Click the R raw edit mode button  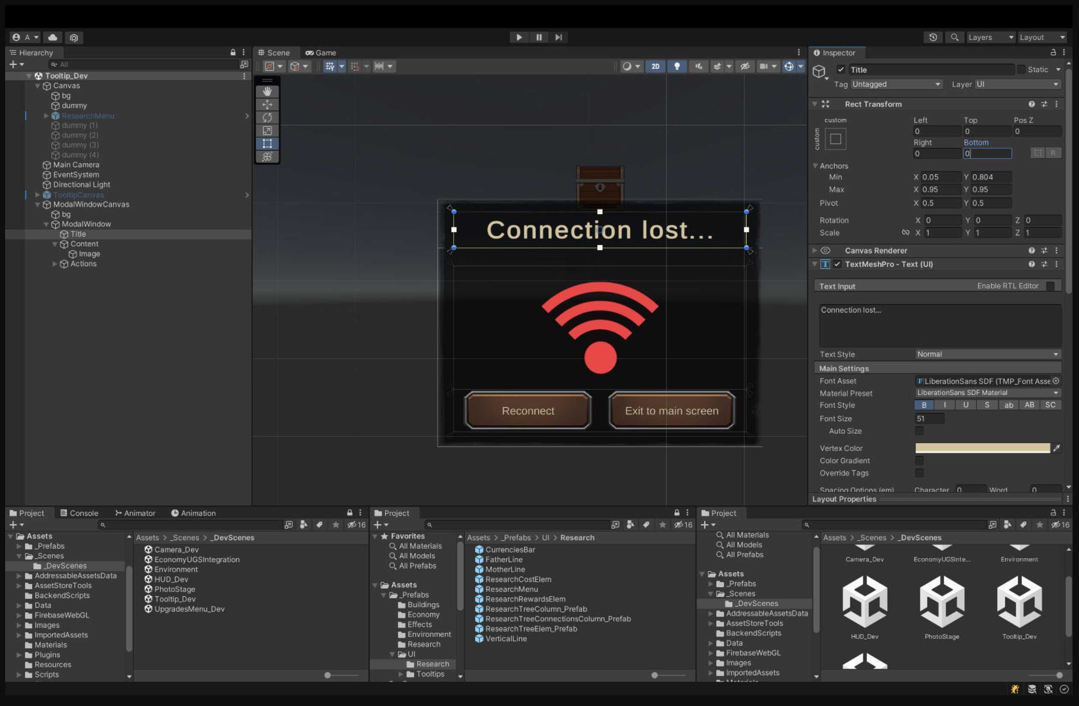pyautogui.click(x=1053, y=153)
